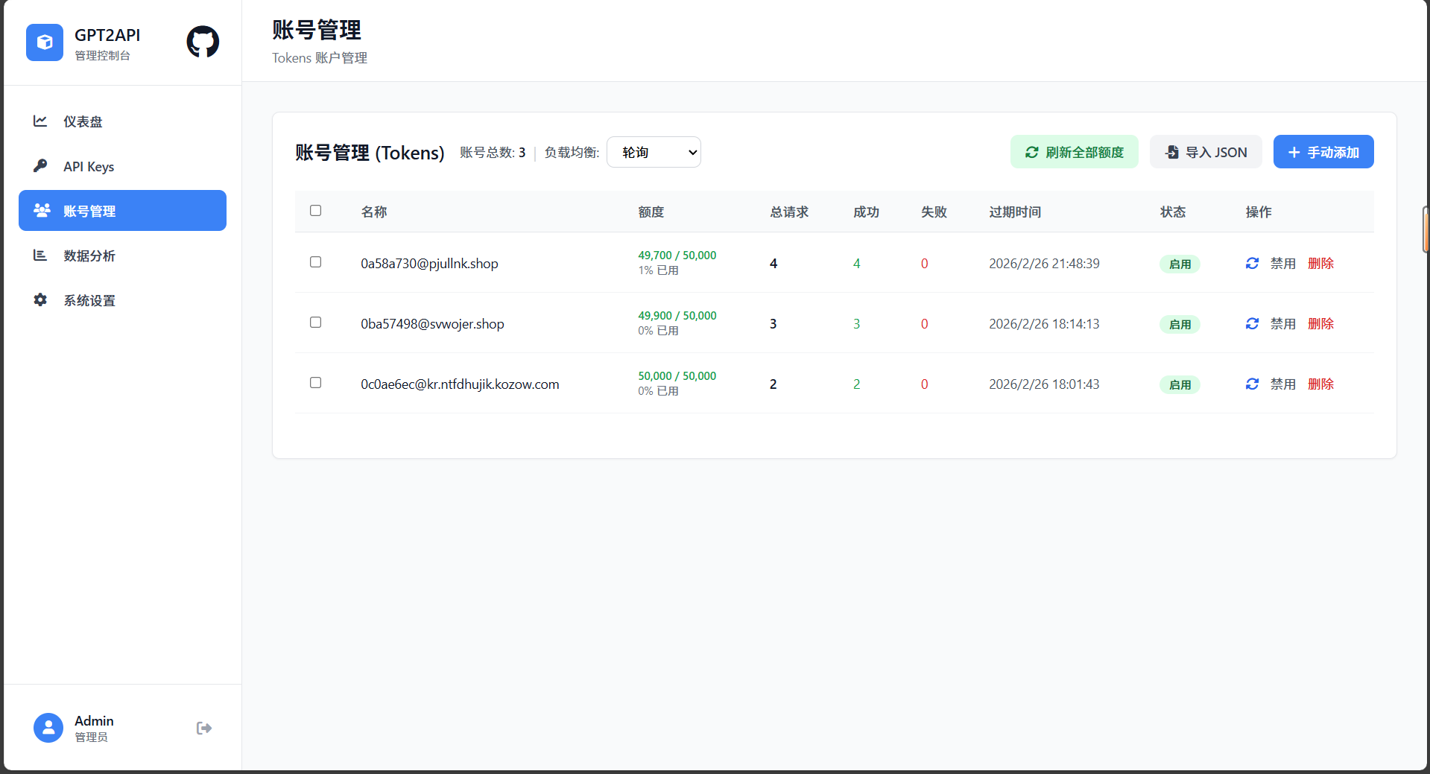Click the 启用 status badge on second row

click(1179, 323)
